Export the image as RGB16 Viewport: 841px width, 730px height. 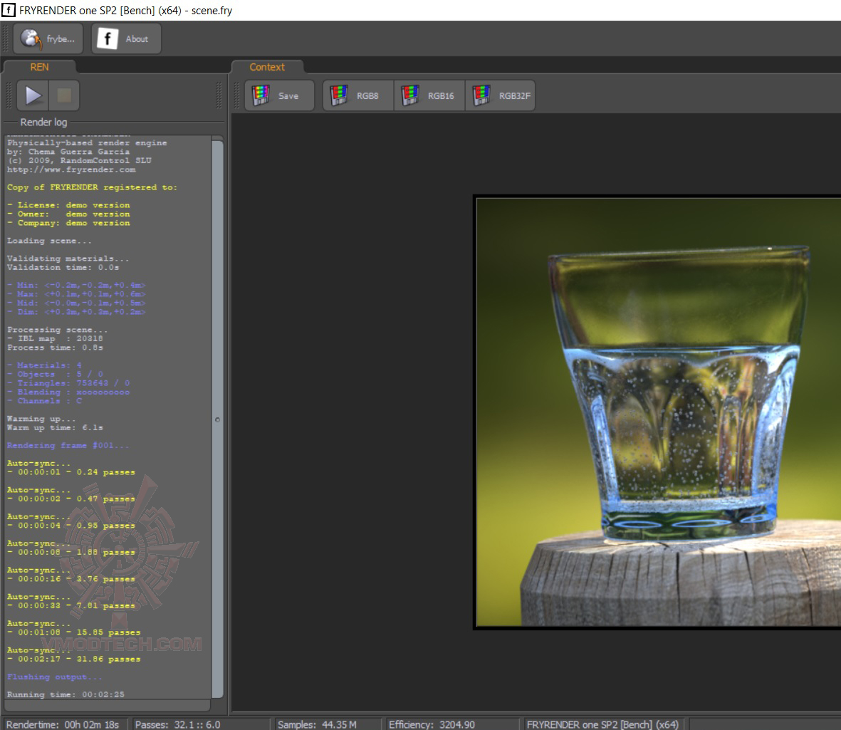point(429,95)
